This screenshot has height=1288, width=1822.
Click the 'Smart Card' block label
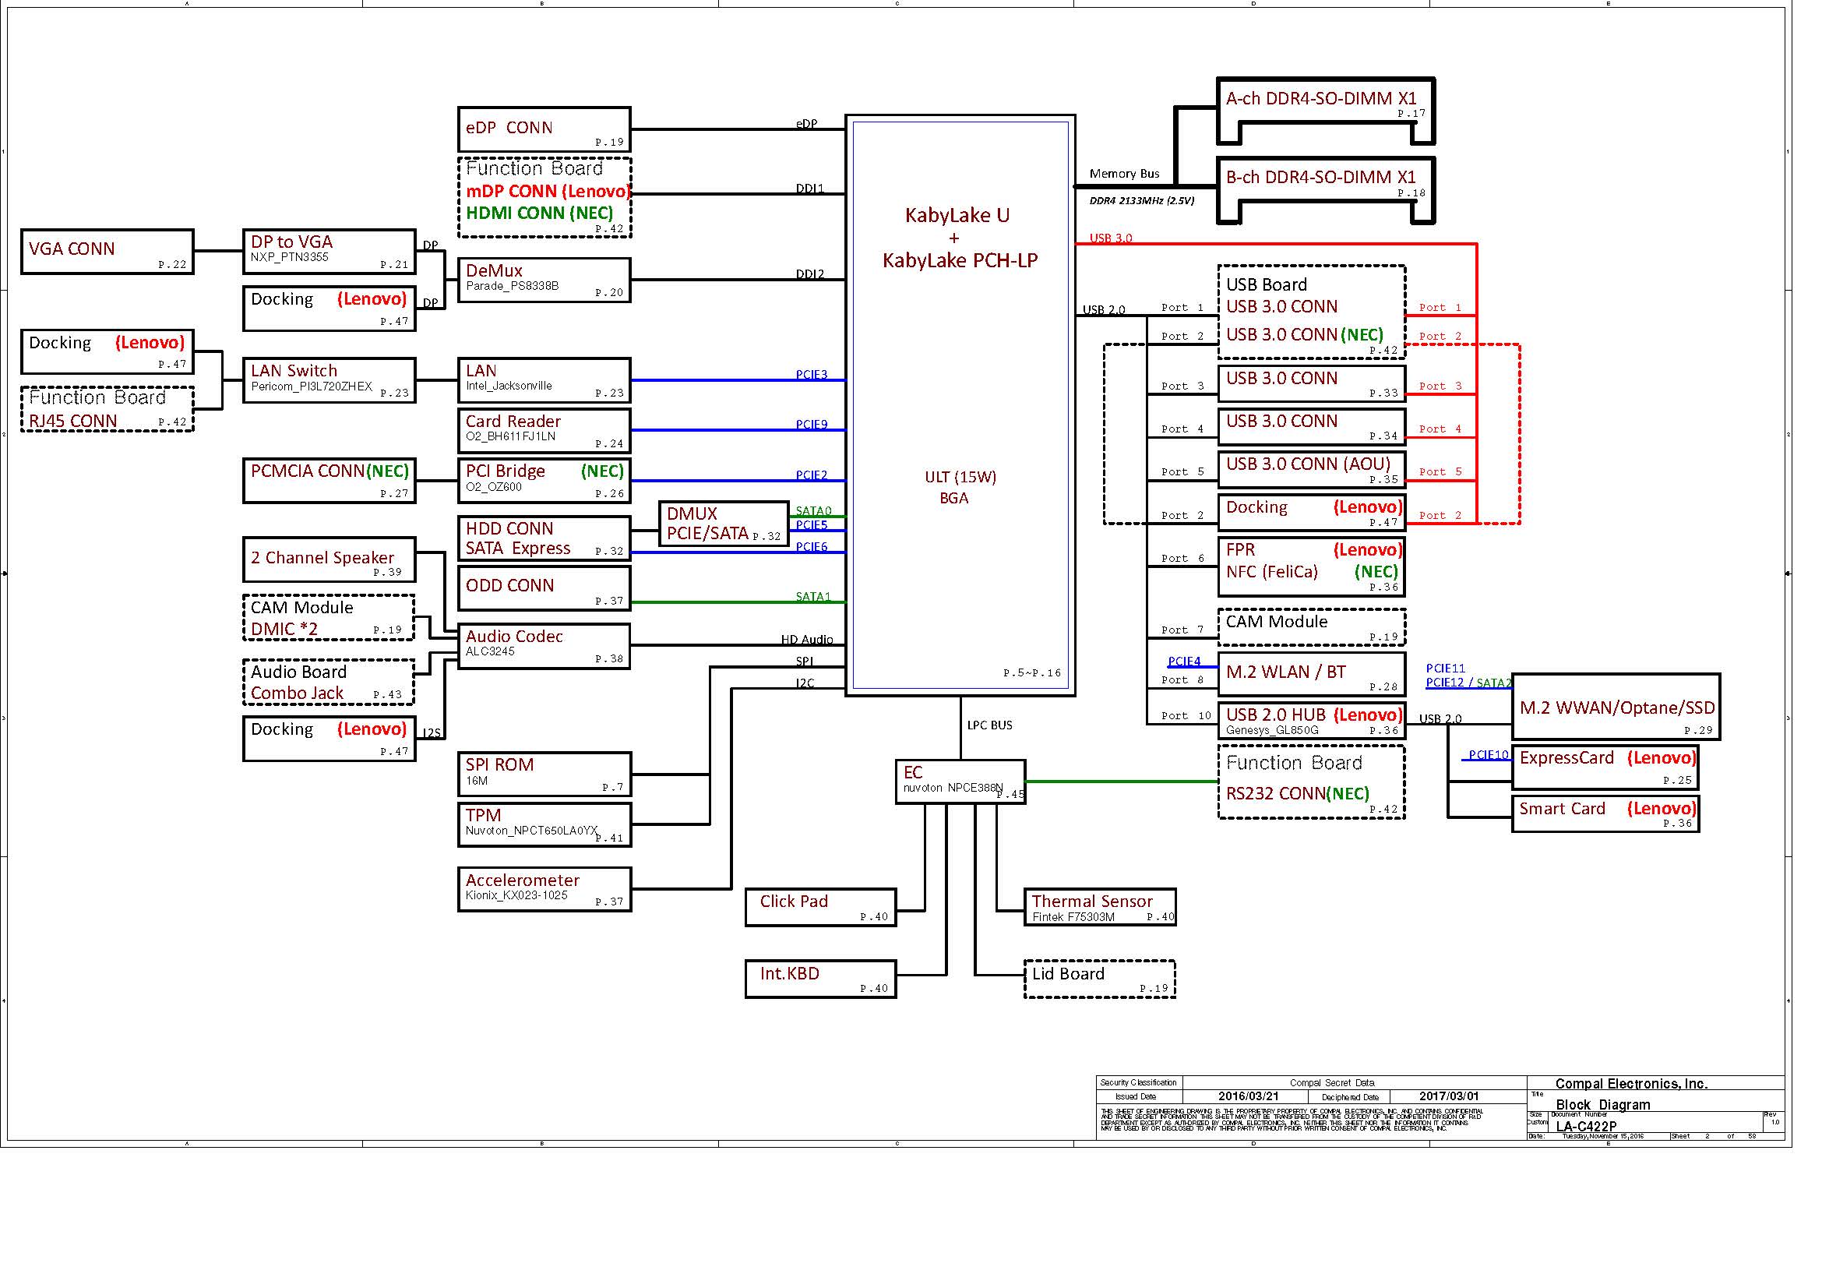pos(1562,809)
